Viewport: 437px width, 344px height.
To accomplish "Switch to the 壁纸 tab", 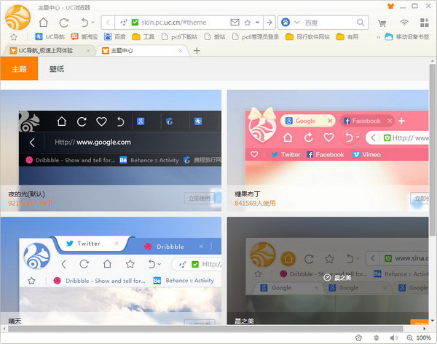I will [x=56, y=68].
